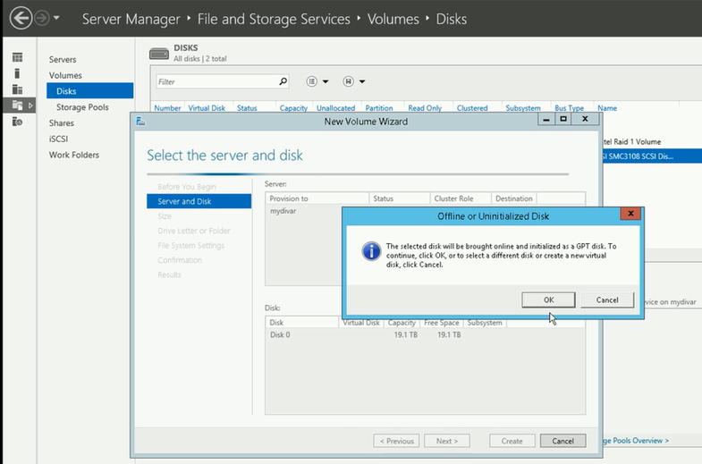The width and height of the screenshot is (702, 464).
Task: Confirm disk initialization with OK
Action: coord(548,299)
